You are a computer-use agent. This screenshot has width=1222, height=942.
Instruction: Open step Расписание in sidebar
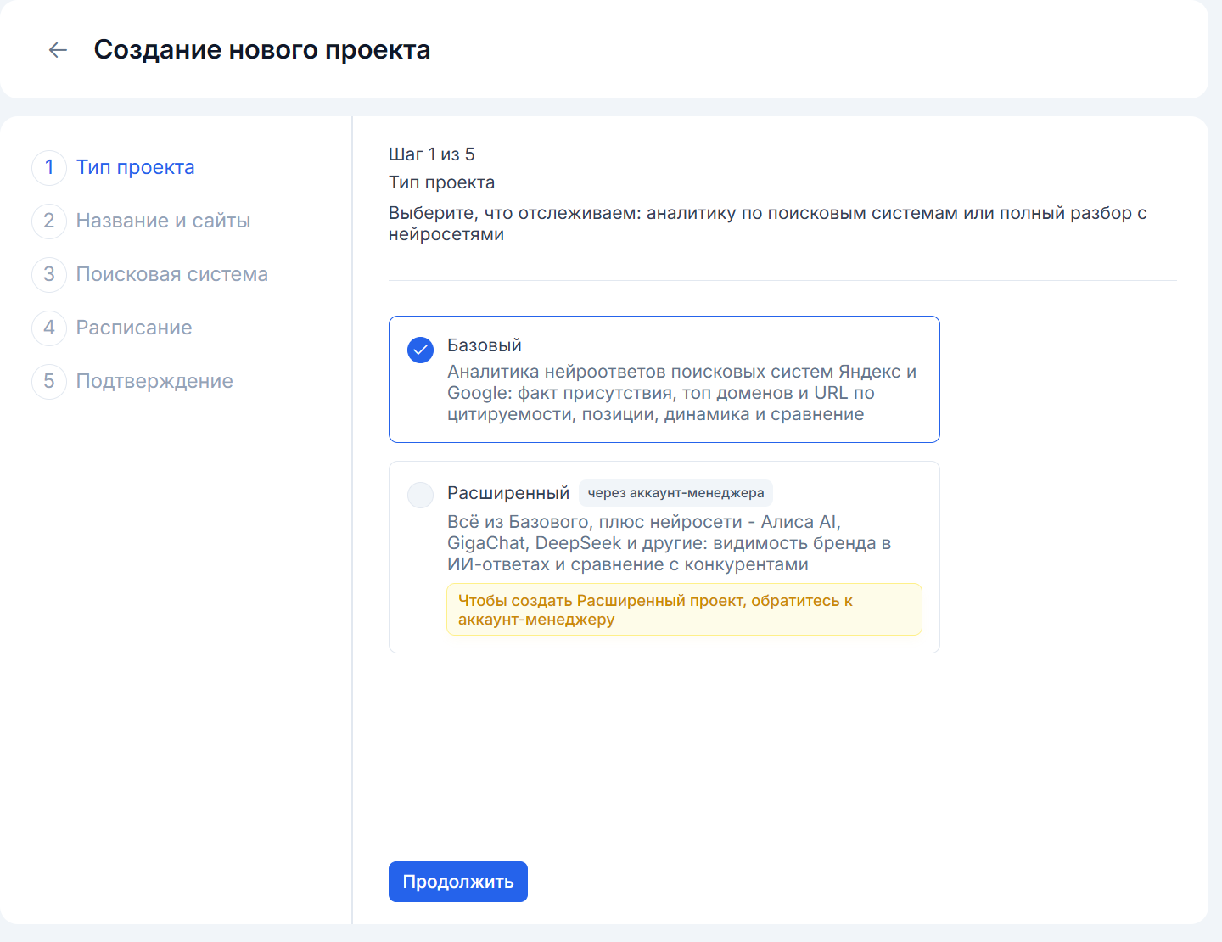[x=134, y=328]
